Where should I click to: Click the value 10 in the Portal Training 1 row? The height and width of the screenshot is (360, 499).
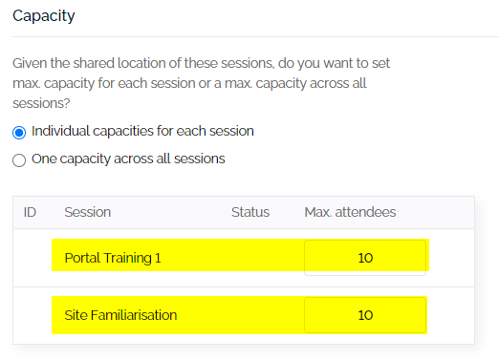(x=365, y=258)
